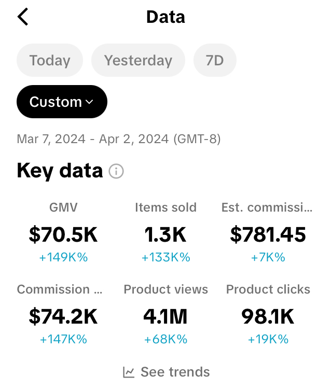Switch to the 7D range
The height and width of the screenshot is (390, 332).
coord(215,61)
